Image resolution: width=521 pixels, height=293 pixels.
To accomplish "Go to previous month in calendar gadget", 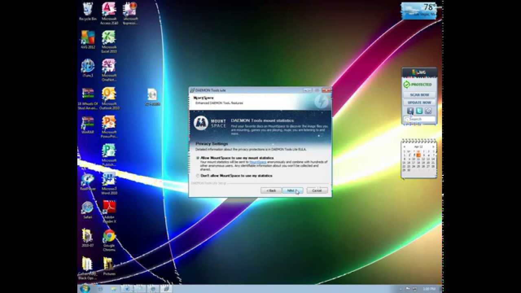I will pyautogui.click(x=405, y=146).
